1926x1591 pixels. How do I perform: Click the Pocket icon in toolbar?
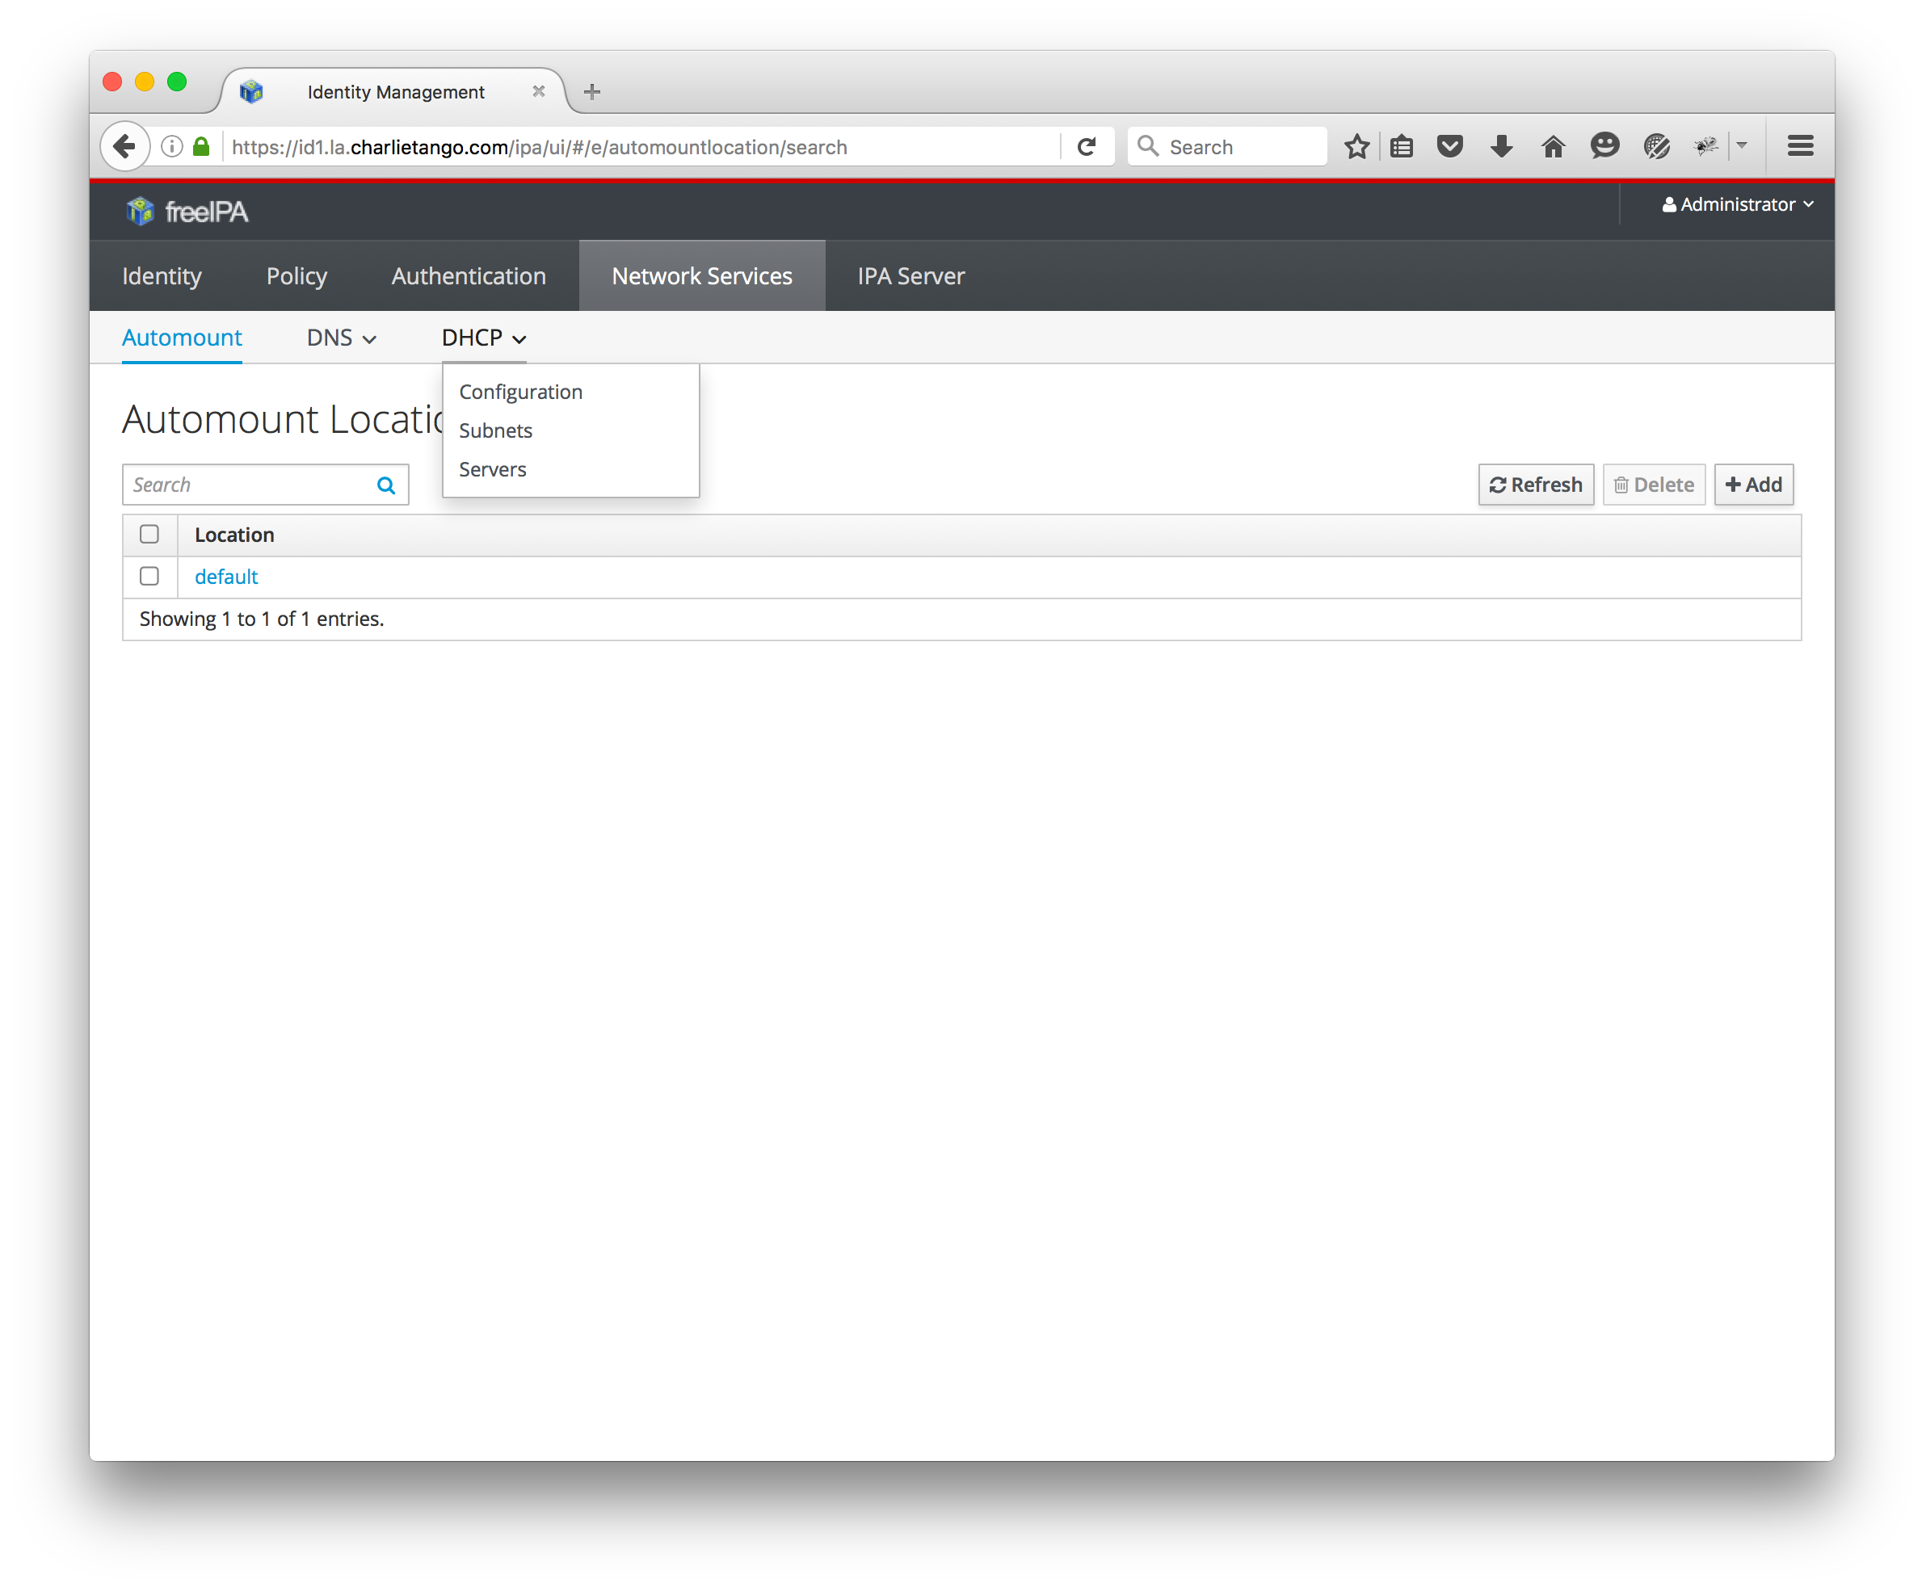click(x=1449, y=147)
